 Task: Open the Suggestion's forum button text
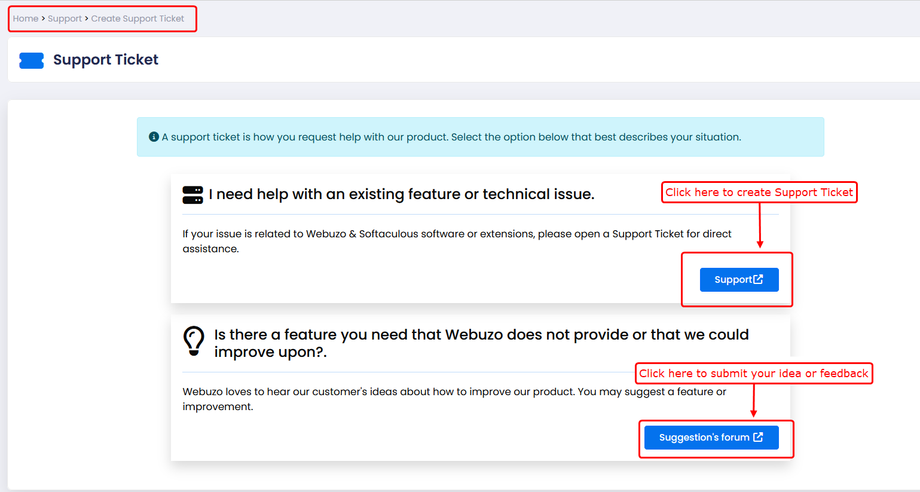coord(704,438)
